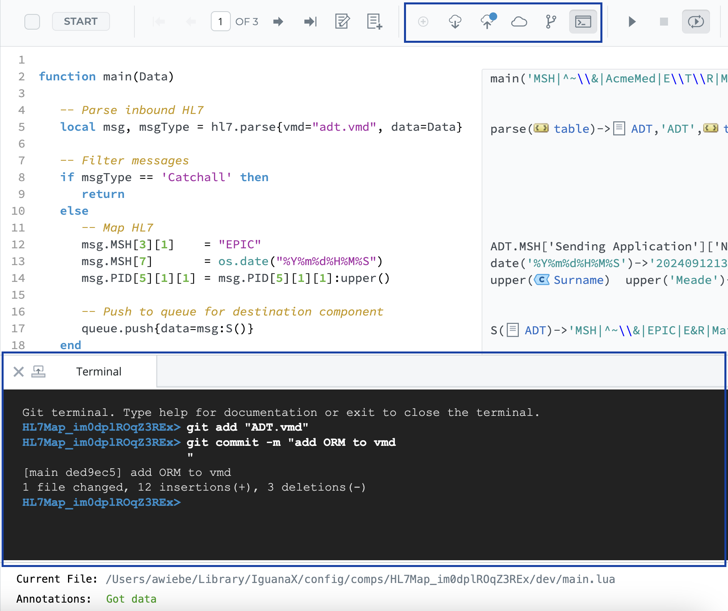728x611 pixels.
Task: Toggle the auto-run loop button
Action: pyautogui.click(x=696, y=22)
